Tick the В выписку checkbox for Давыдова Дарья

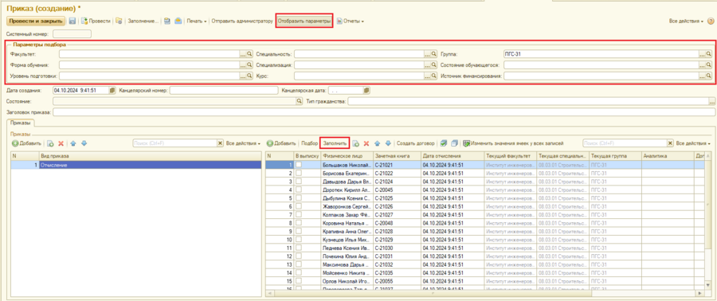point(299,182)
